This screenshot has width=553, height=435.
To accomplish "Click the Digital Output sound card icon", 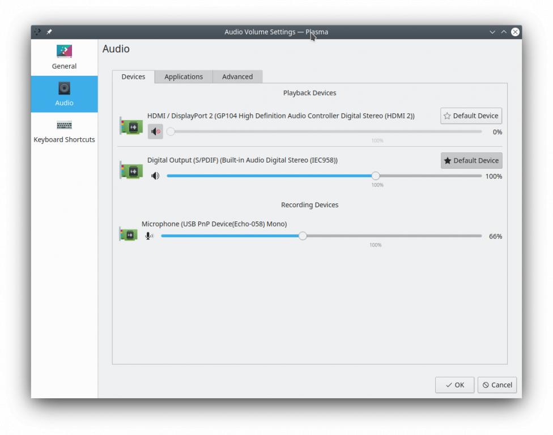I will tap(131, 170).
